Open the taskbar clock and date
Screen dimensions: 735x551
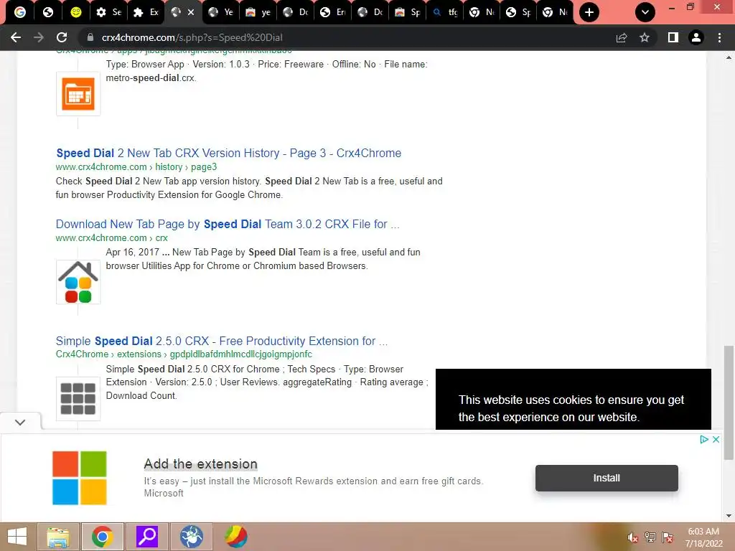pyautogui.click(x=703, y=537)
